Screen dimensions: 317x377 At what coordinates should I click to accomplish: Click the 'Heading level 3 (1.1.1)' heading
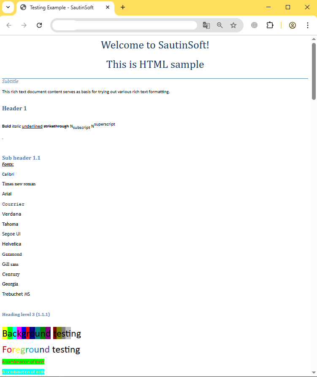(26, 315)
